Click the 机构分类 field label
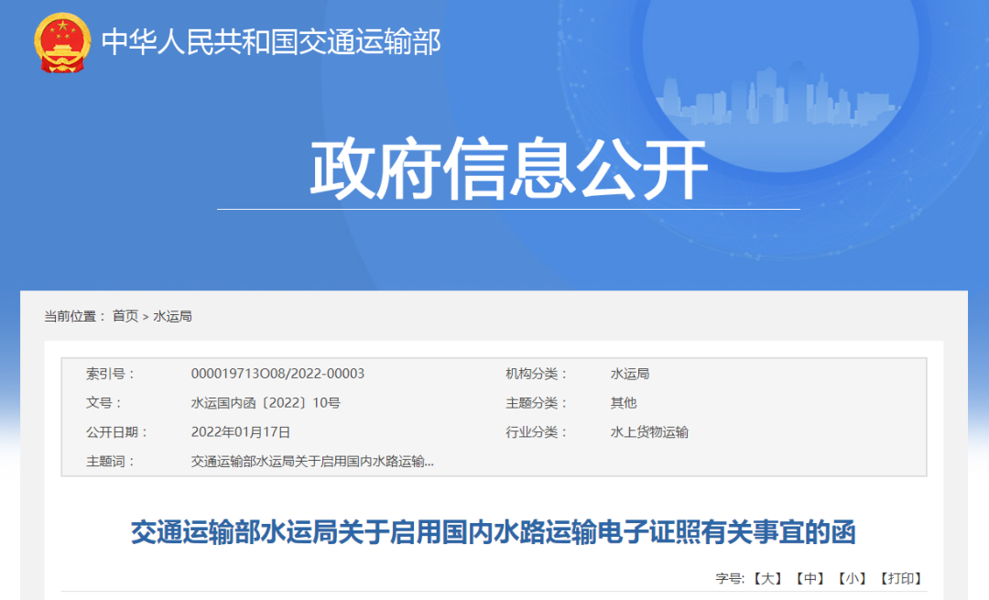This screenshot has width=989, height=600. [536, 374]
